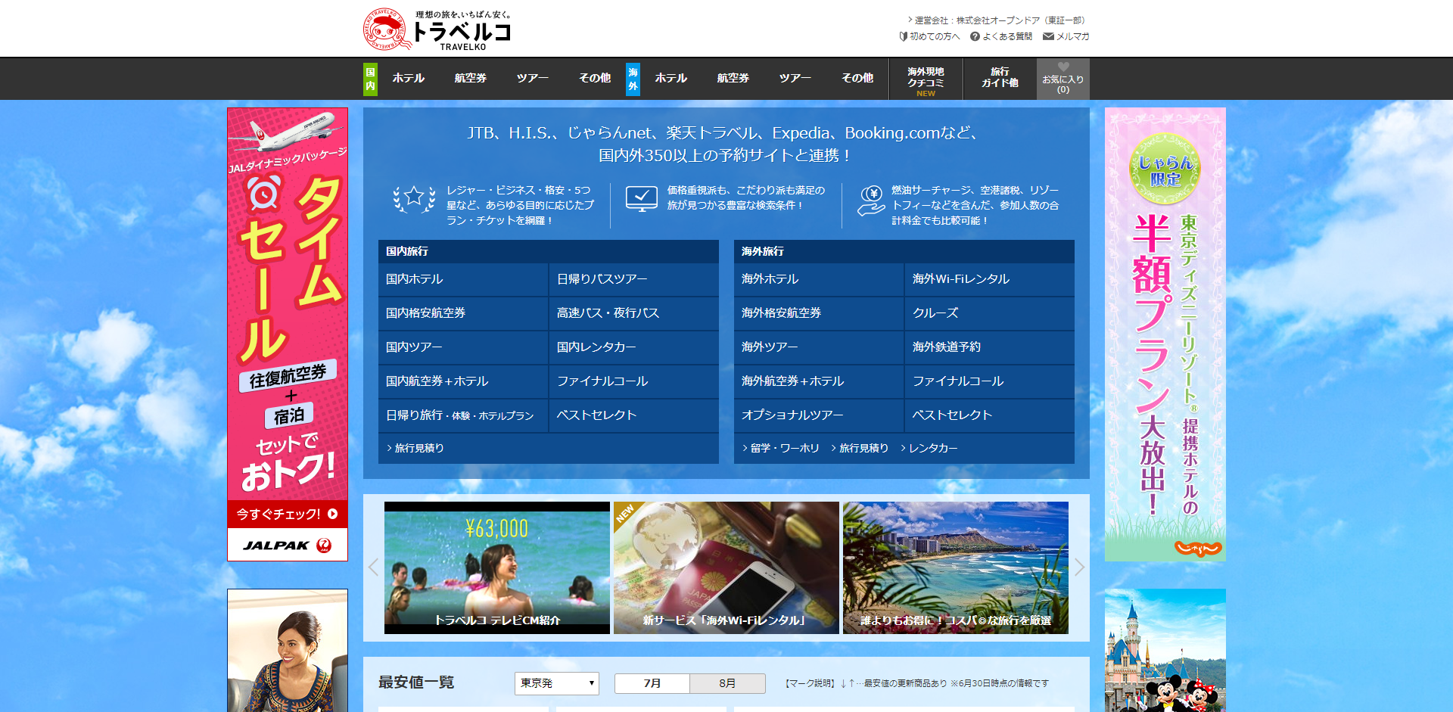
Task: Click the よくある質問 question-mark icon
Action: [x=976, y=36]
